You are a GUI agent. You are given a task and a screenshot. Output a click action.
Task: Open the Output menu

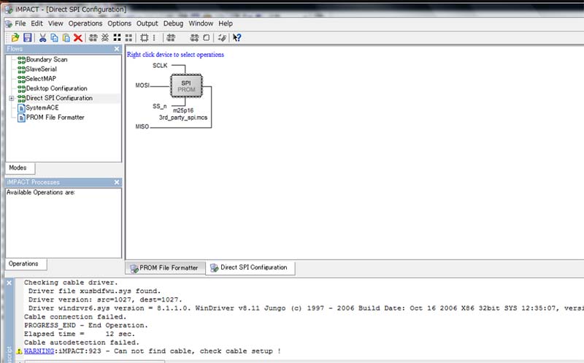pos(147,23)
